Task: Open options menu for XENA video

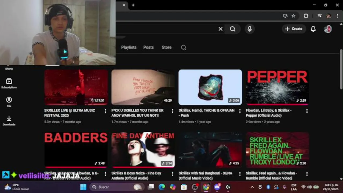Action: [x=240, y=174]
